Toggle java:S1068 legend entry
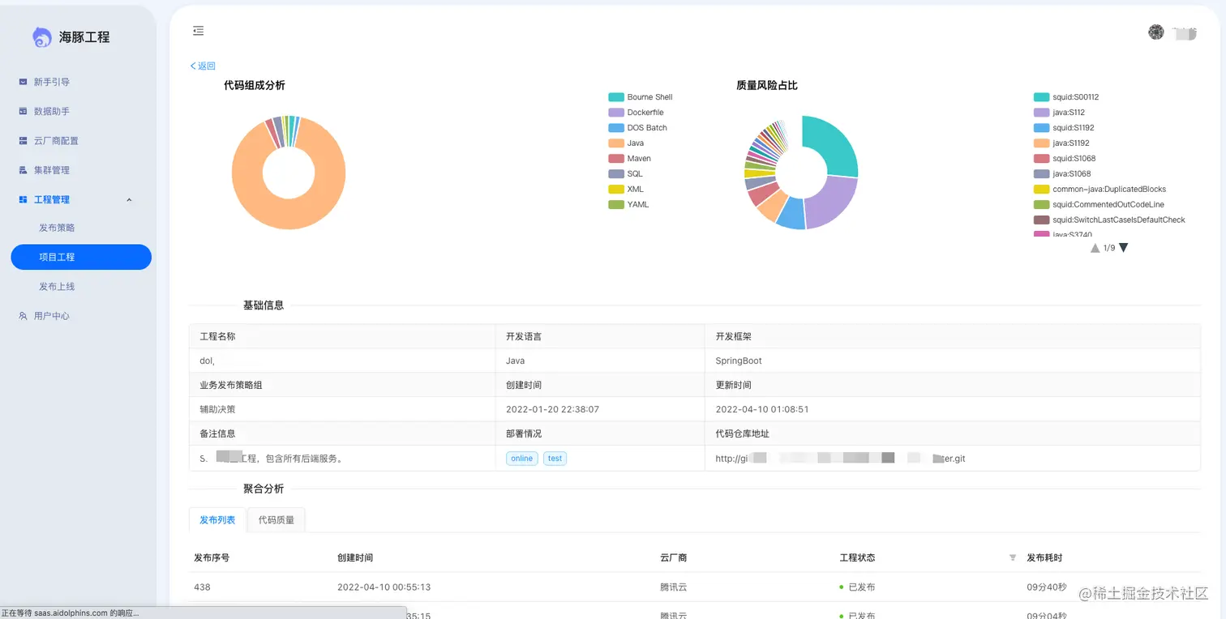The width and height of the screenshot is (1226, 619). coord(1062,174)
